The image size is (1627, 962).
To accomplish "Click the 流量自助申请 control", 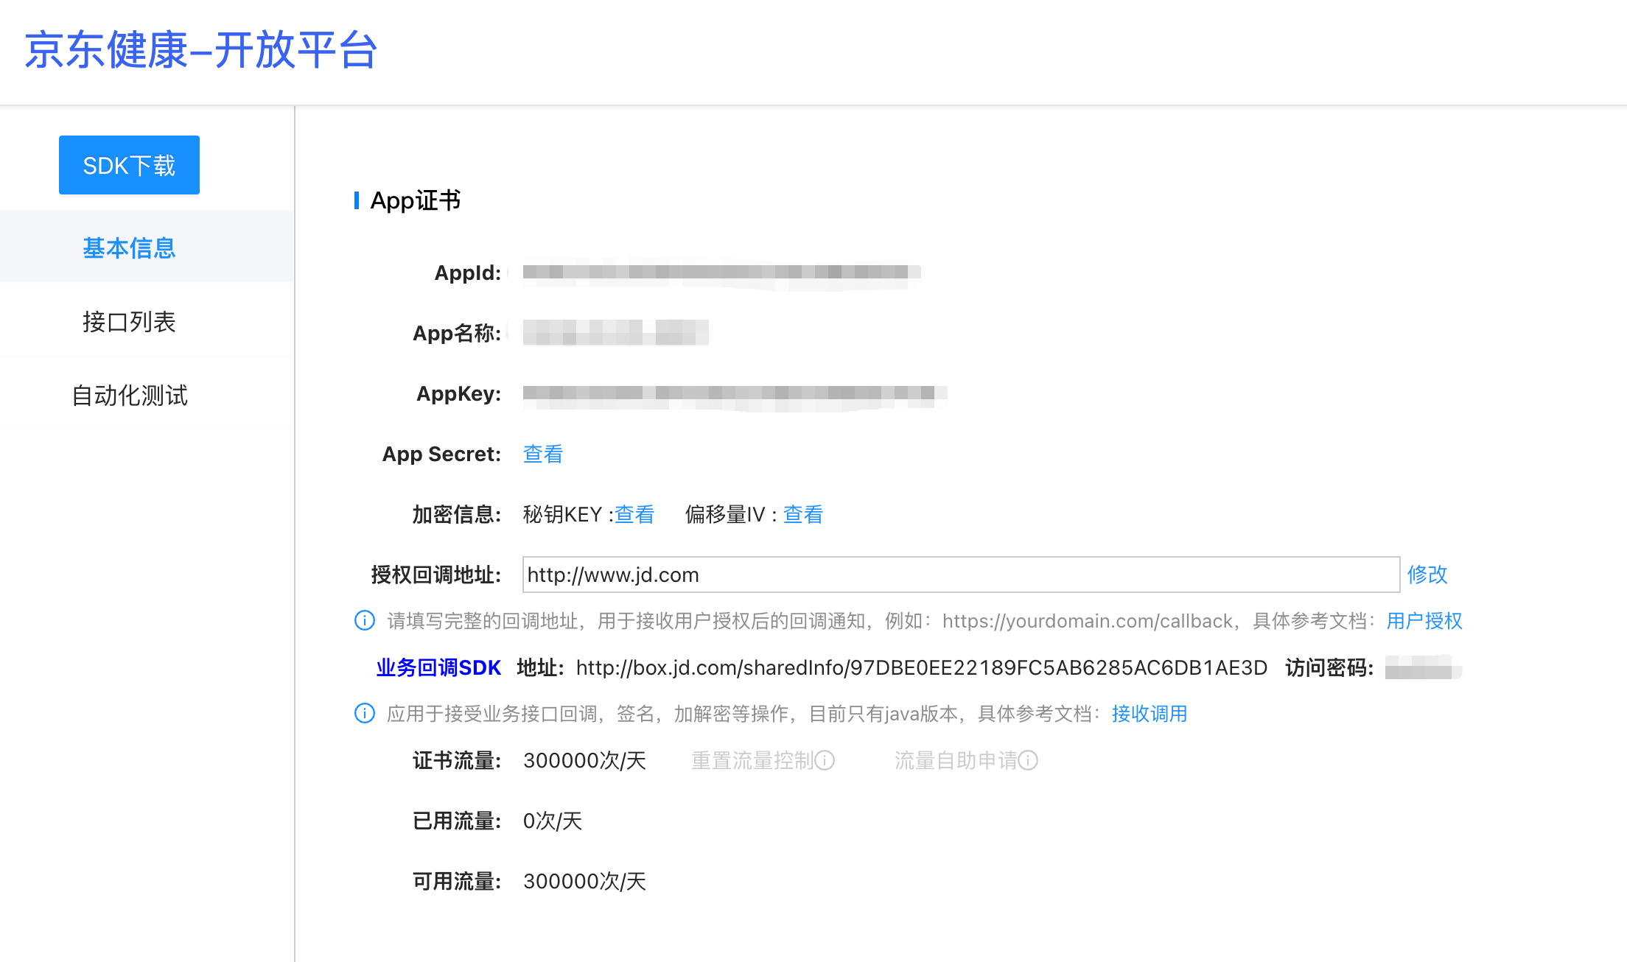I will click(x=958, y=760).
